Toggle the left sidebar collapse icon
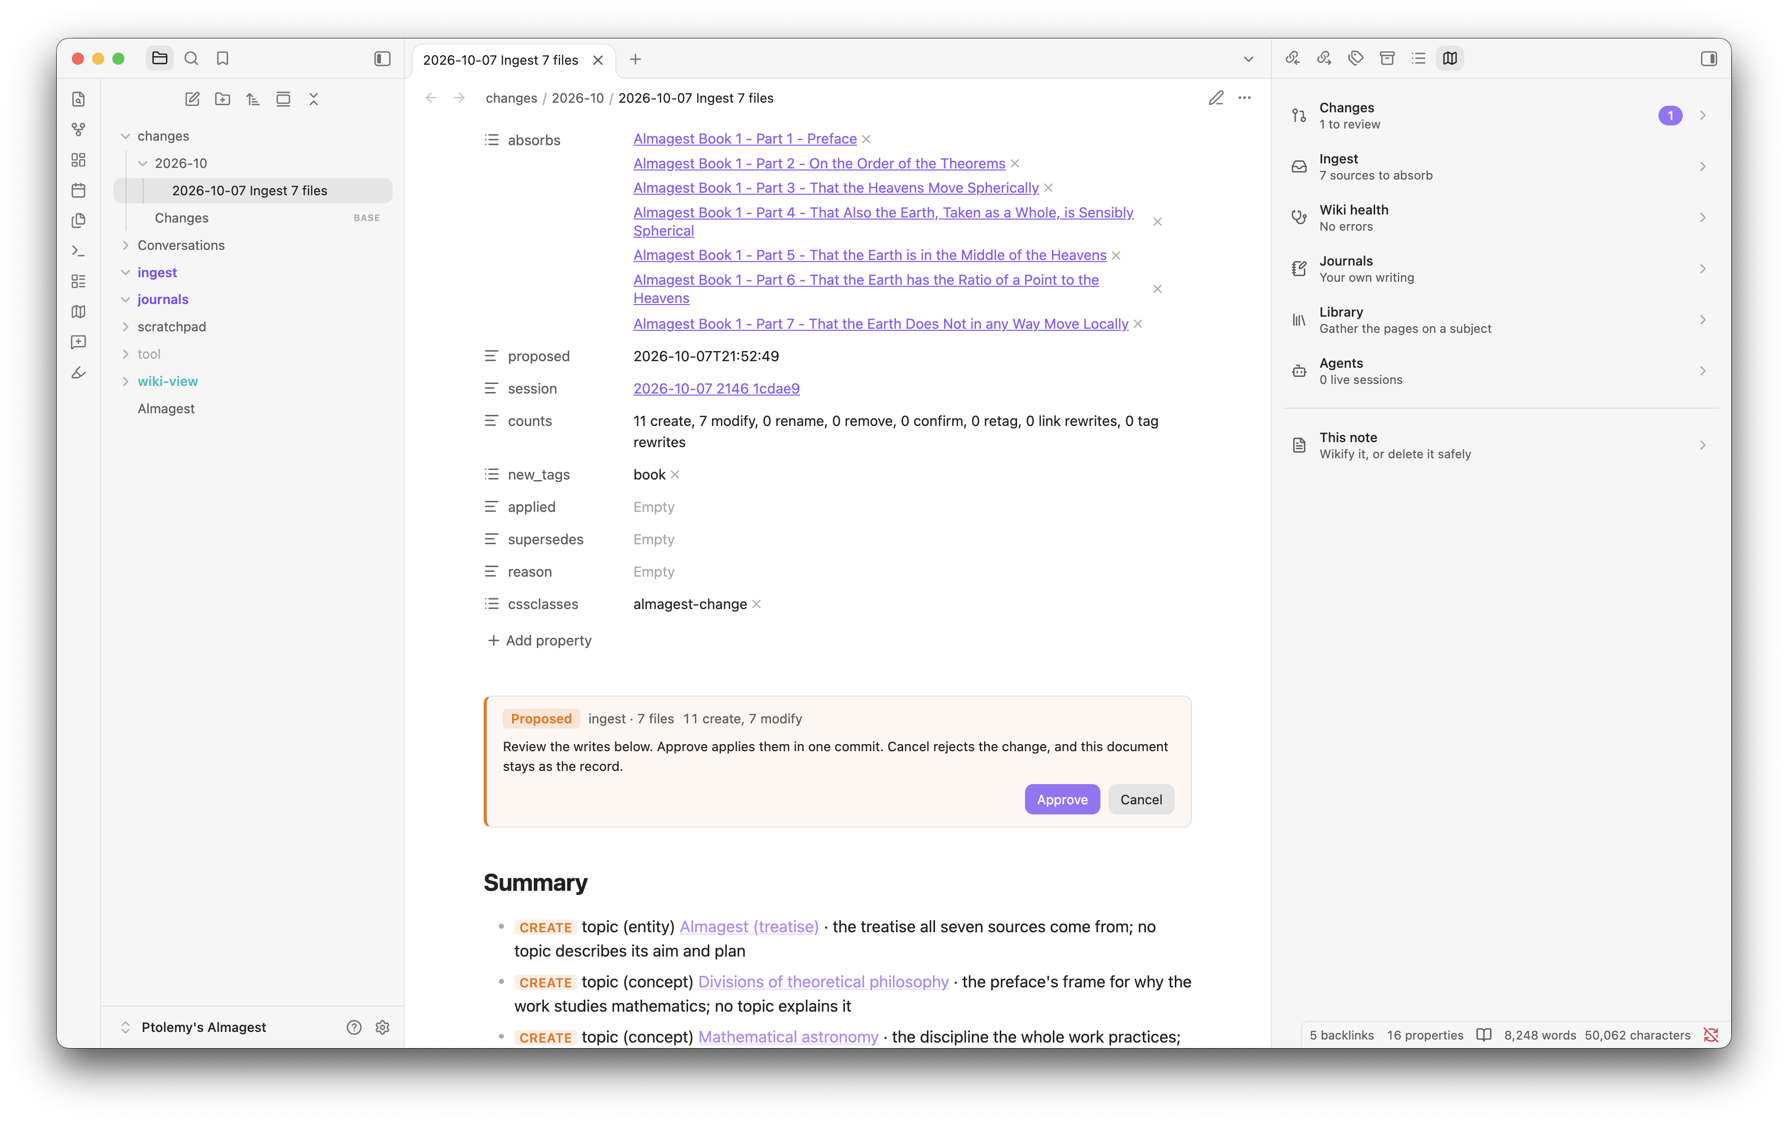Image resolution: width=1788 pixels, height=1123 pixels. [x=381, y=59]
